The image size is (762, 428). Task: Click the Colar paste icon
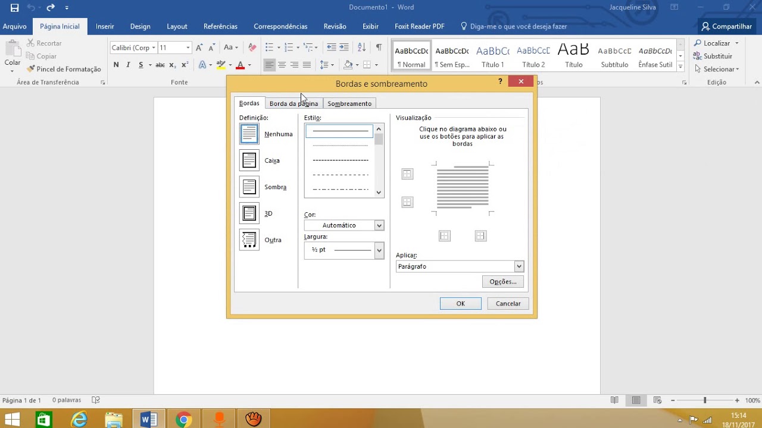tap(13, 50)
